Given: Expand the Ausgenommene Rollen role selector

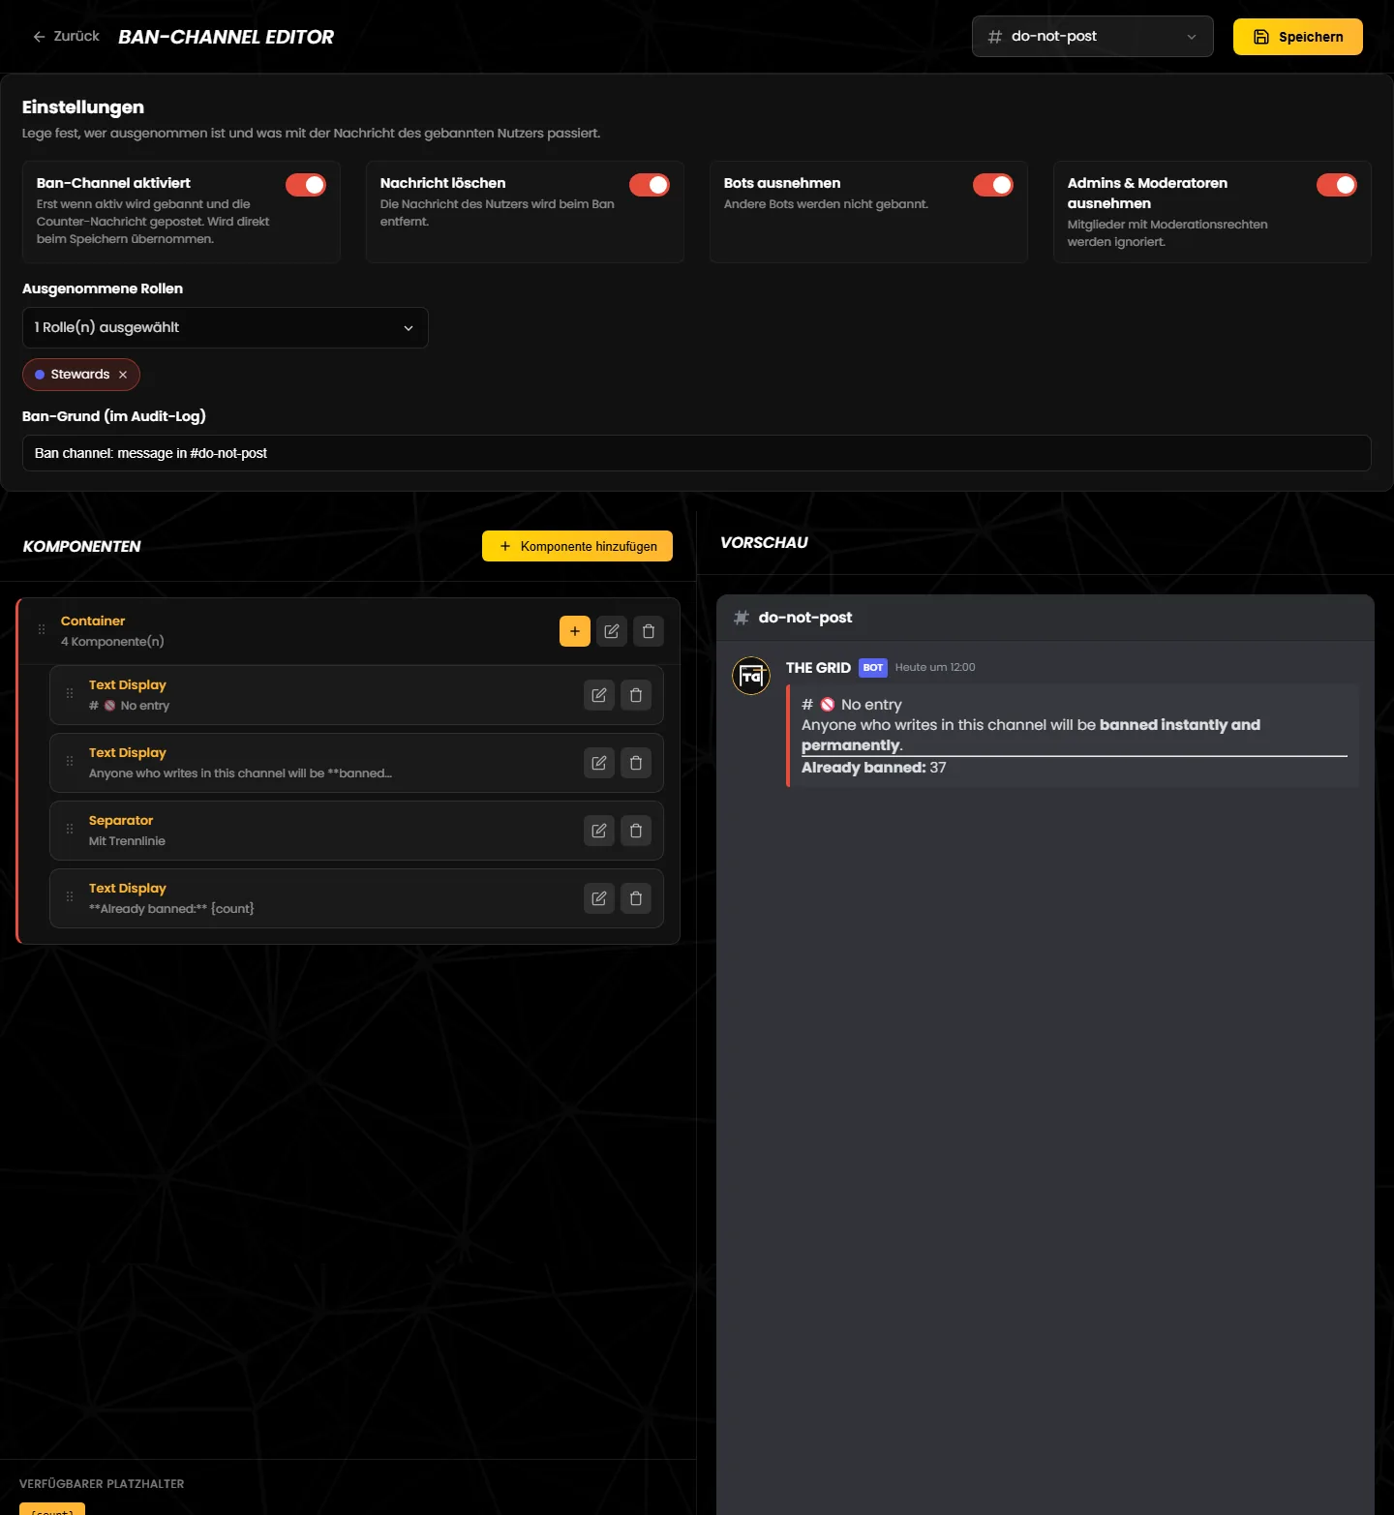Looking at the screenshot, I should click(225, 327).
